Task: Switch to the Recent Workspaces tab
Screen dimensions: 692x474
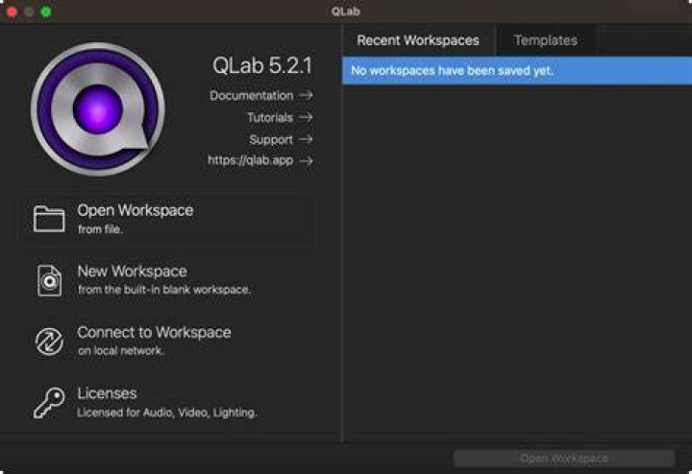Action: [418, 40]
